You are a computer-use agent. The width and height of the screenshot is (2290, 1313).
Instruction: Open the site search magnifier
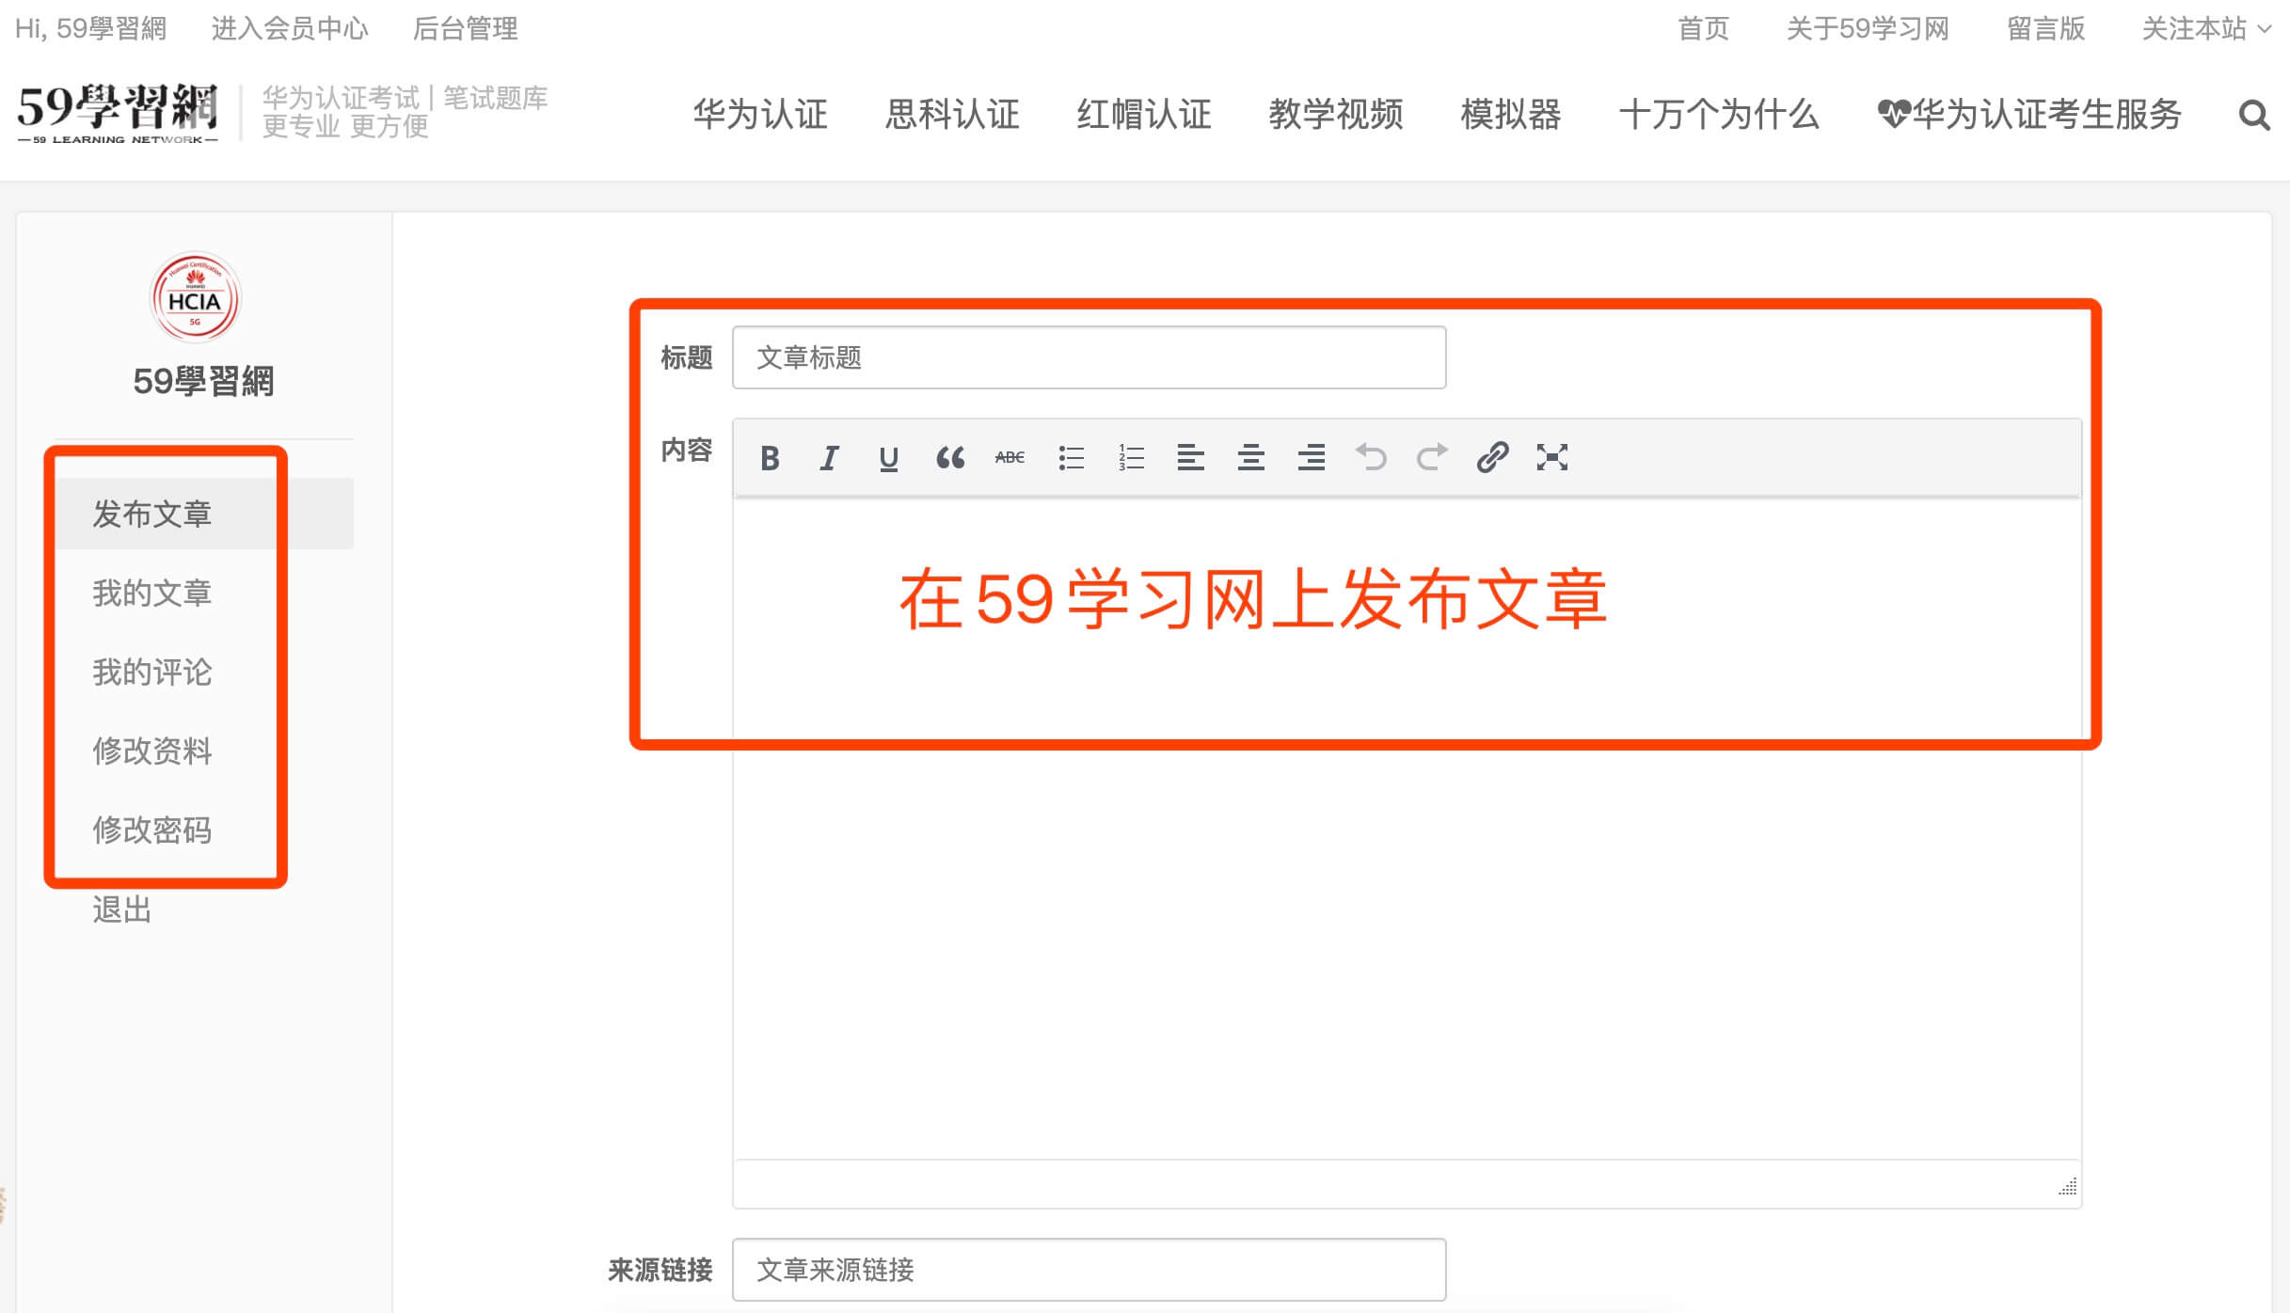pyautogui.click(x=2254, y=116)
